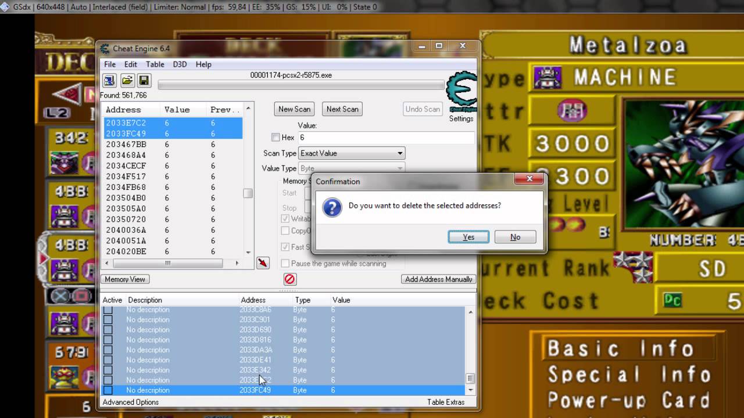Open the Scan Type dropdown

click(352, 153)
